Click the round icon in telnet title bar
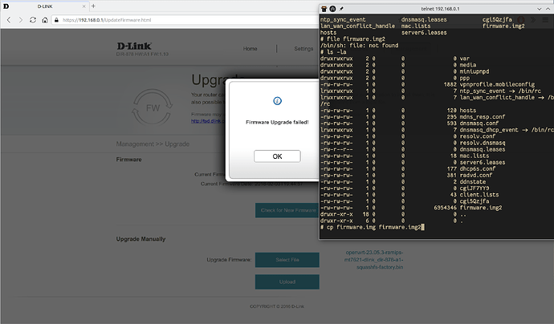This screenshot has height=324, width=554. (332, 9)
